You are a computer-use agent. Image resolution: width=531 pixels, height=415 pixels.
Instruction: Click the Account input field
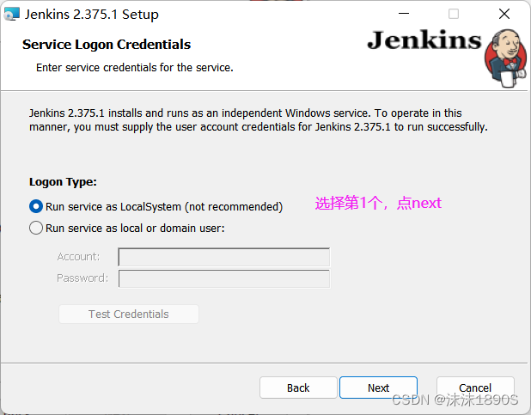point(224,257)
